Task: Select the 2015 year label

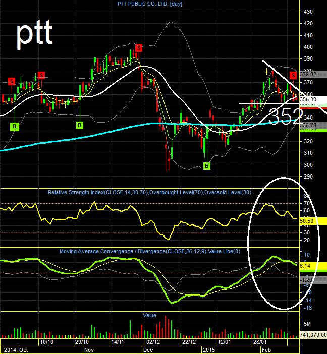Action: (x=209, y=350)
